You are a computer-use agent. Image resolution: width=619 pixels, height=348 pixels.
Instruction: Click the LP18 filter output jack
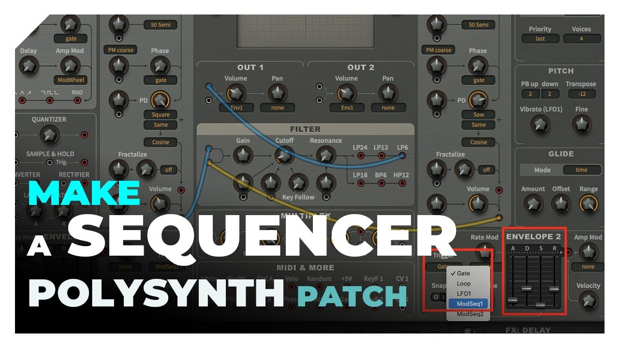pos(361,183)
